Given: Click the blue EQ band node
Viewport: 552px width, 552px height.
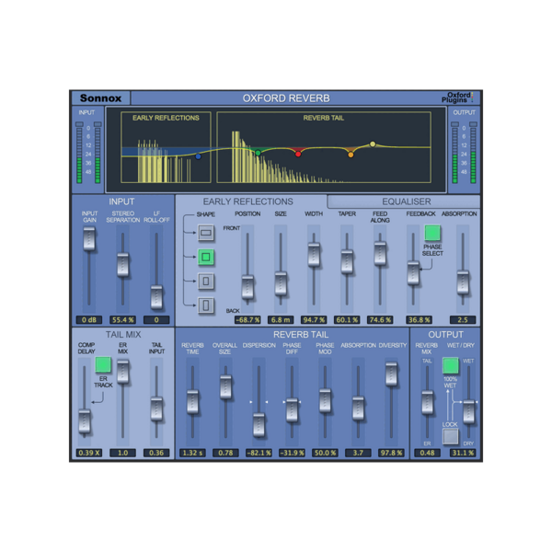Looking at the screenshot, I should 198,156.
